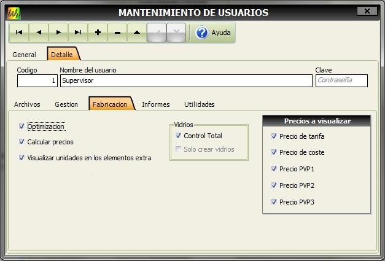
Task: Uncheck the Optimizacion checkbox
Action: [x=22, y=127]
